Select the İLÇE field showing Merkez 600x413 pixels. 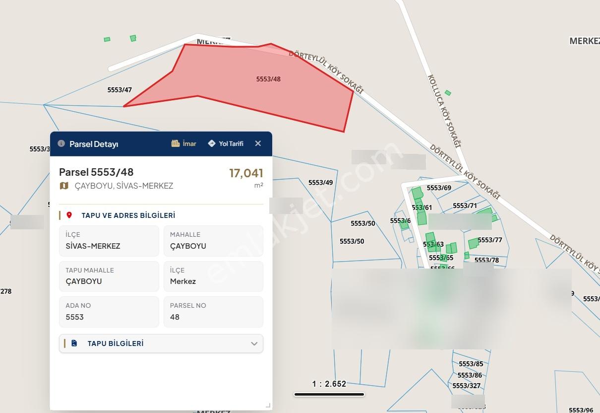click(x=213, y=276)
